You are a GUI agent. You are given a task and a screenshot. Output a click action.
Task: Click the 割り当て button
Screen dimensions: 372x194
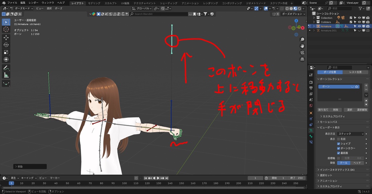323,110
